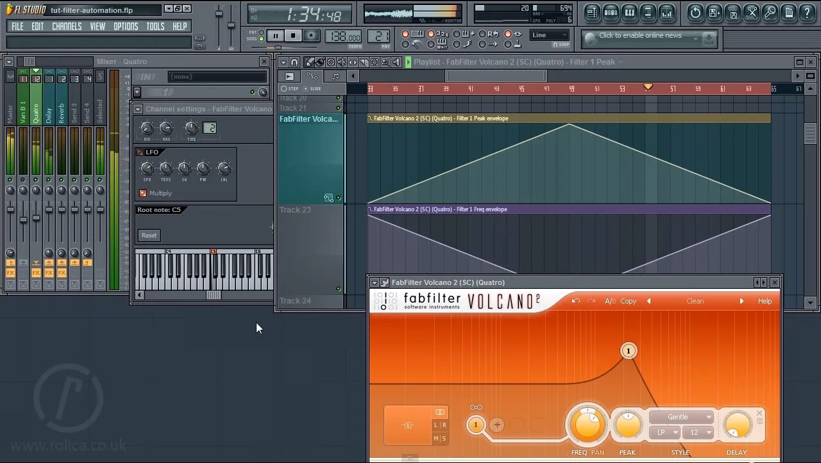This screenshot has height=463, width=821.
Task: Click the tempo display field
Action: coord(343,37)
